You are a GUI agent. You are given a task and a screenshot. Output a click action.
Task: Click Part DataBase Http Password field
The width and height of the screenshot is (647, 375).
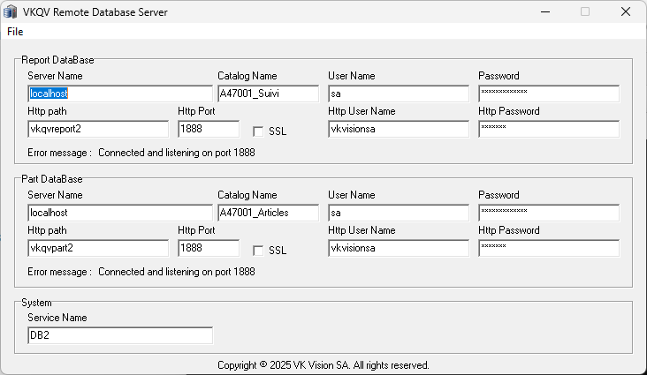(548, 248)
